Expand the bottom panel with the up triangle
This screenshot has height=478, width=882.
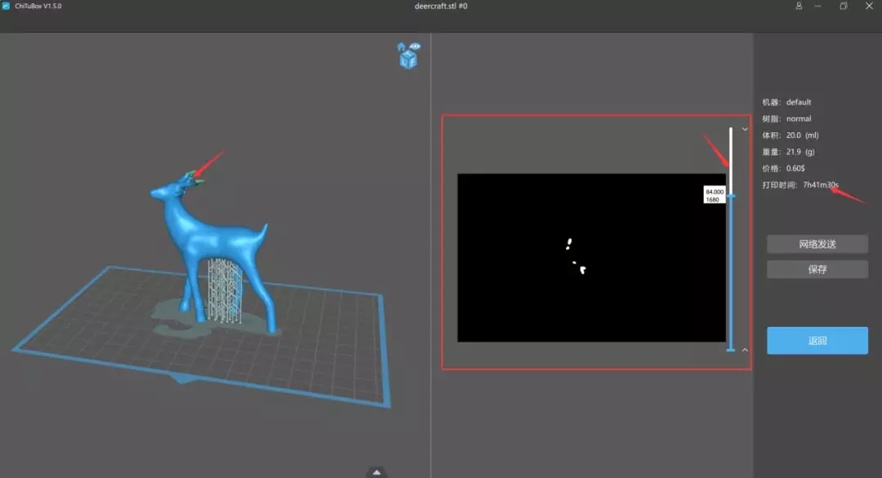click(x=376, y=471)
